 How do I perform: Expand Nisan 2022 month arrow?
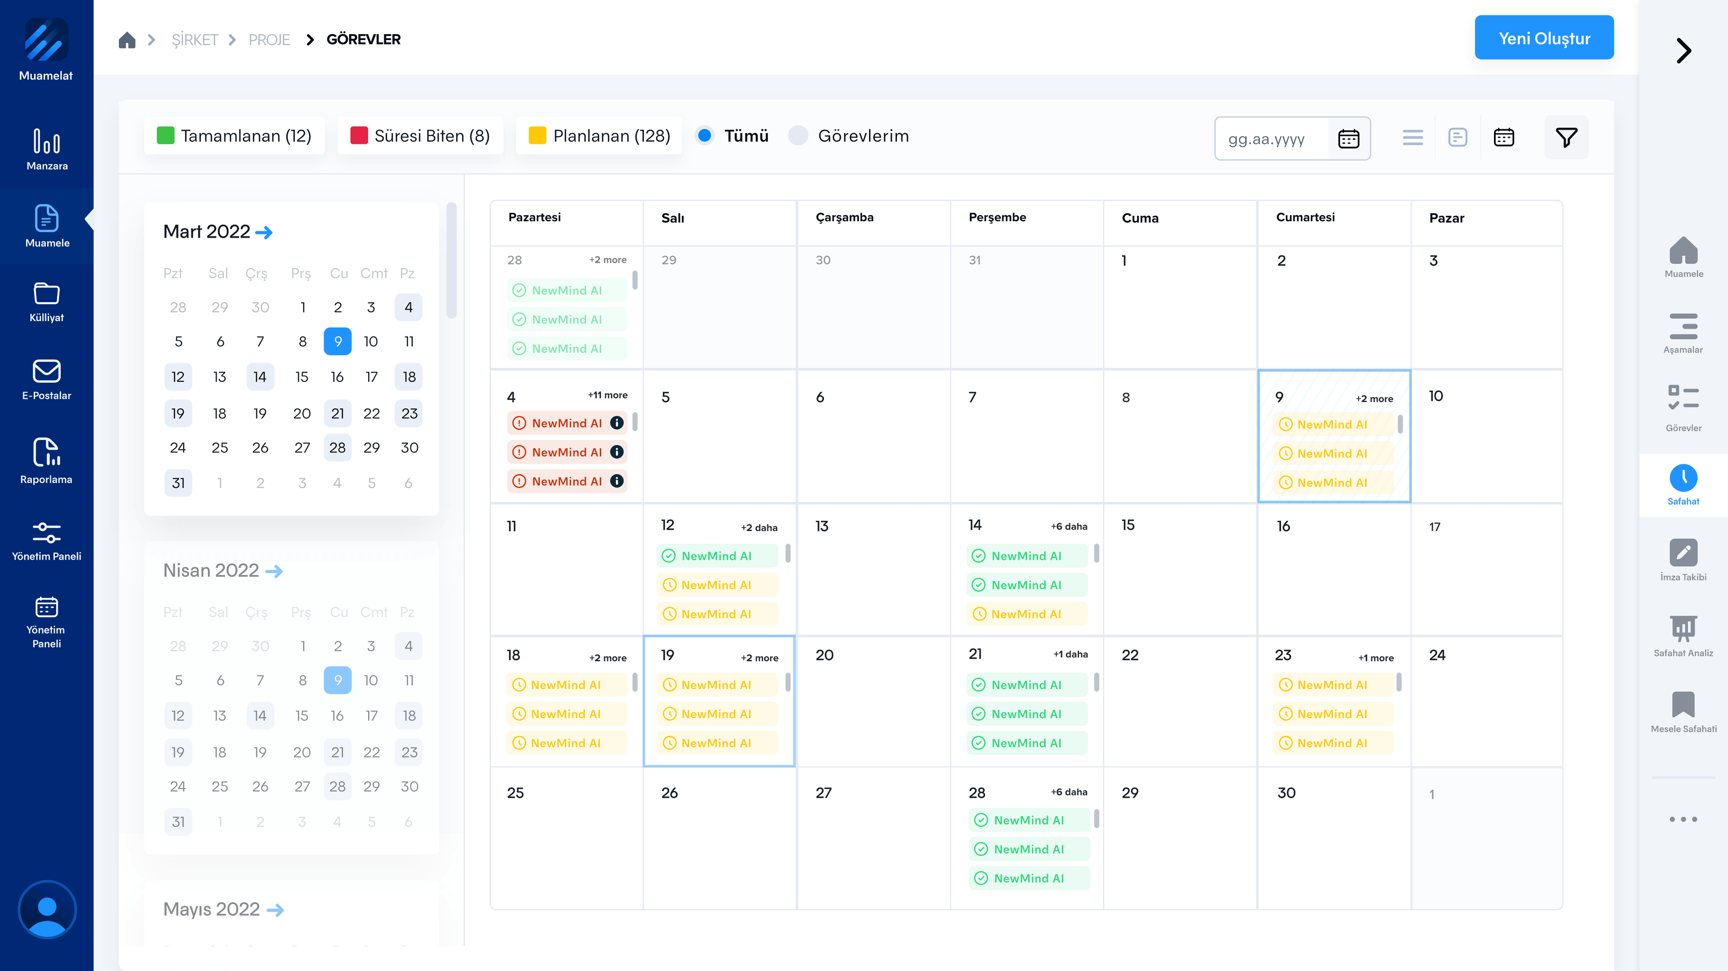274,571
